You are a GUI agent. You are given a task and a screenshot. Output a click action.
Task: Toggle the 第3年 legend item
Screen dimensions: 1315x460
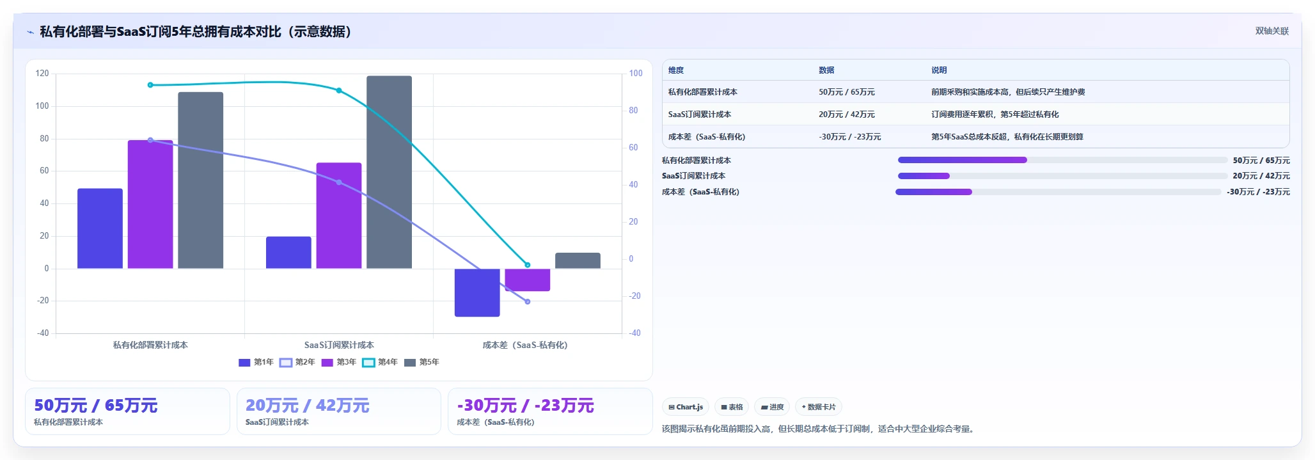tap(339, 362)
